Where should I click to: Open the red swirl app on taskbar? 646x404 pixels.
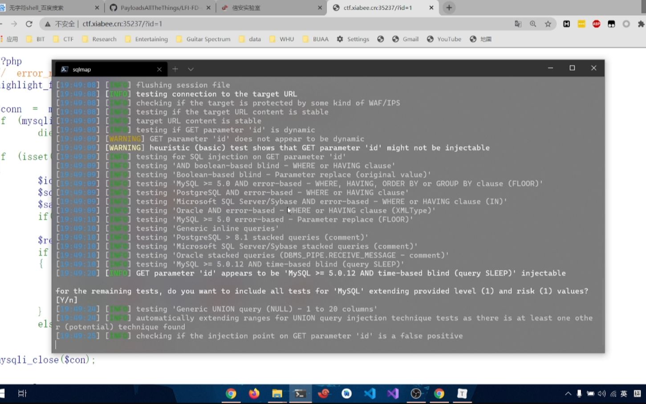click(324, 393)
